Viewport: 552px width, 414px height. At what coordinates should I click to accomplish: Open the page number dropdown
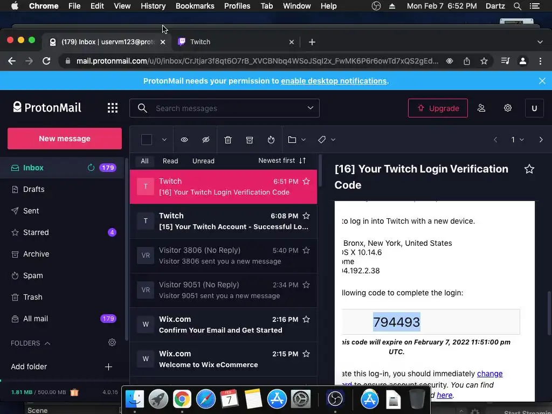point(517,140)
